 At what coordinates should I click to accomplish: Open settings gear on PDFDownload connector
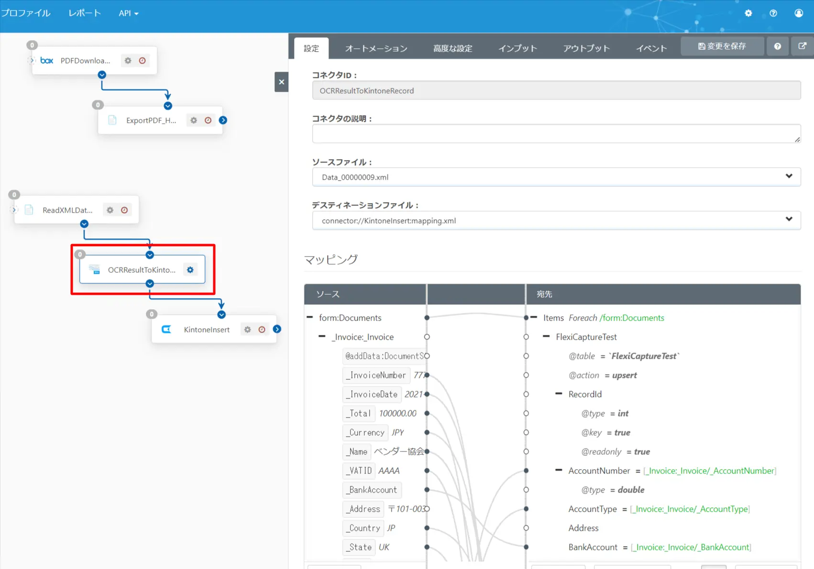(x=128, y=61)
